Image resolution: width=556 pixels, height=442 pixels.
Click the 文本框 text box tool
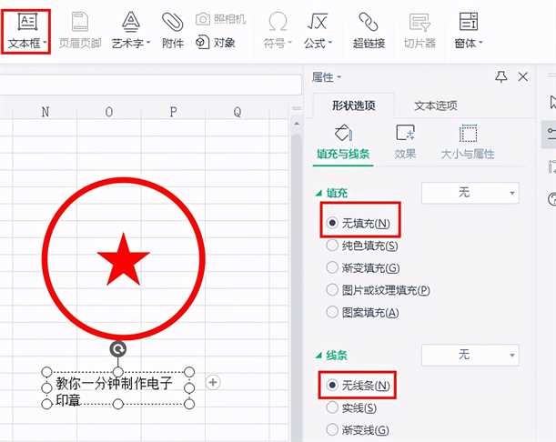(x=25, y=29)
